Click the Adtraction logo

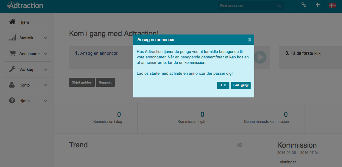pyautogui.click(x=25, y=5)
